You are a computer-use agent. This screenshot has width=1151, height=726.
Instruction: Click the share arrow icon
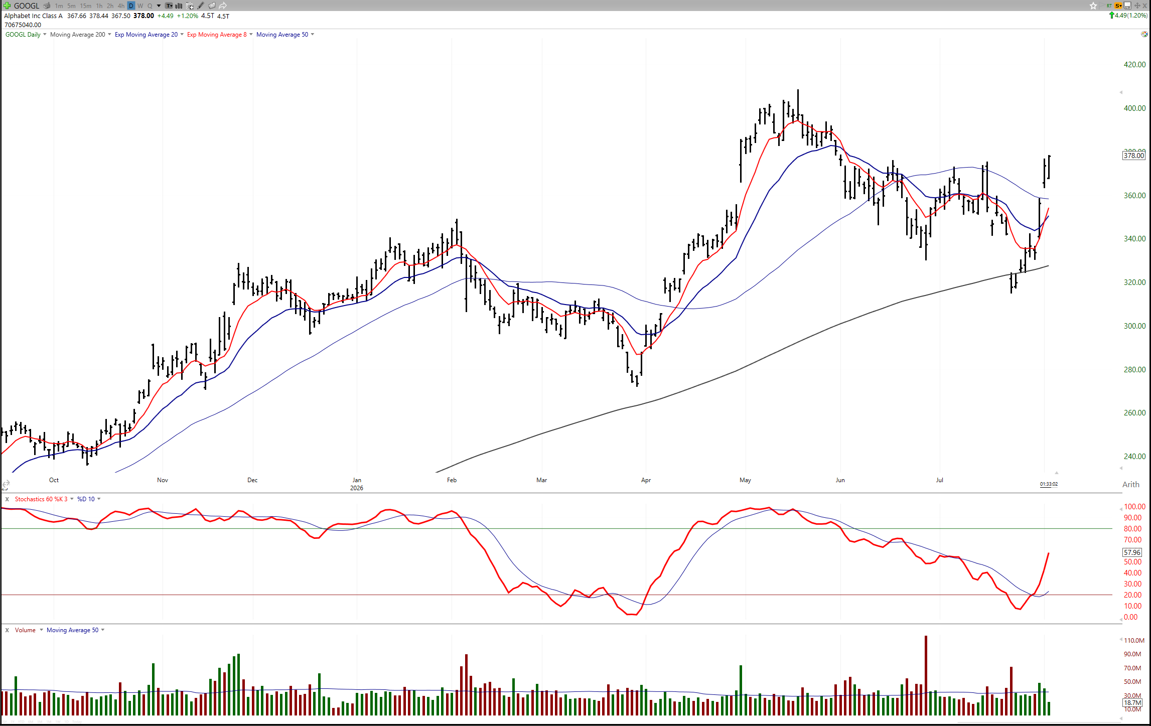click(223, 6)
